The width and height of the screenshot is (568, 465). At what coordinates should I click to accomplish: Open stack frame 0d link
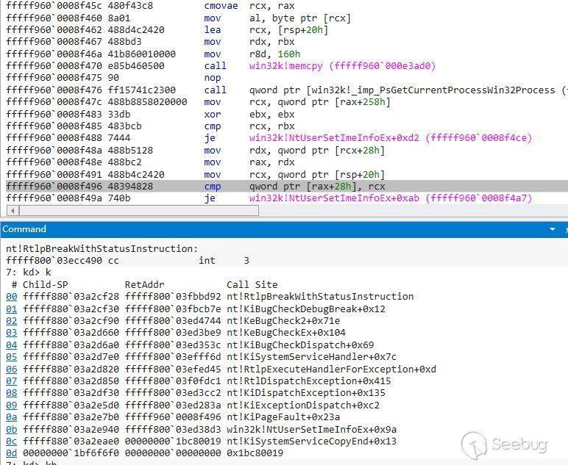coord(12,453)
